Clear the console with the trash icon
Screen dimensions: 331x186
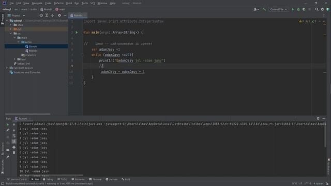(x=14, y=152)
